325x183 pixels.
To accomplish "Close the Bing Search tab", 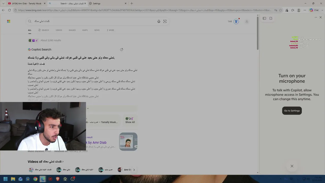I will [x=85, y=4].
